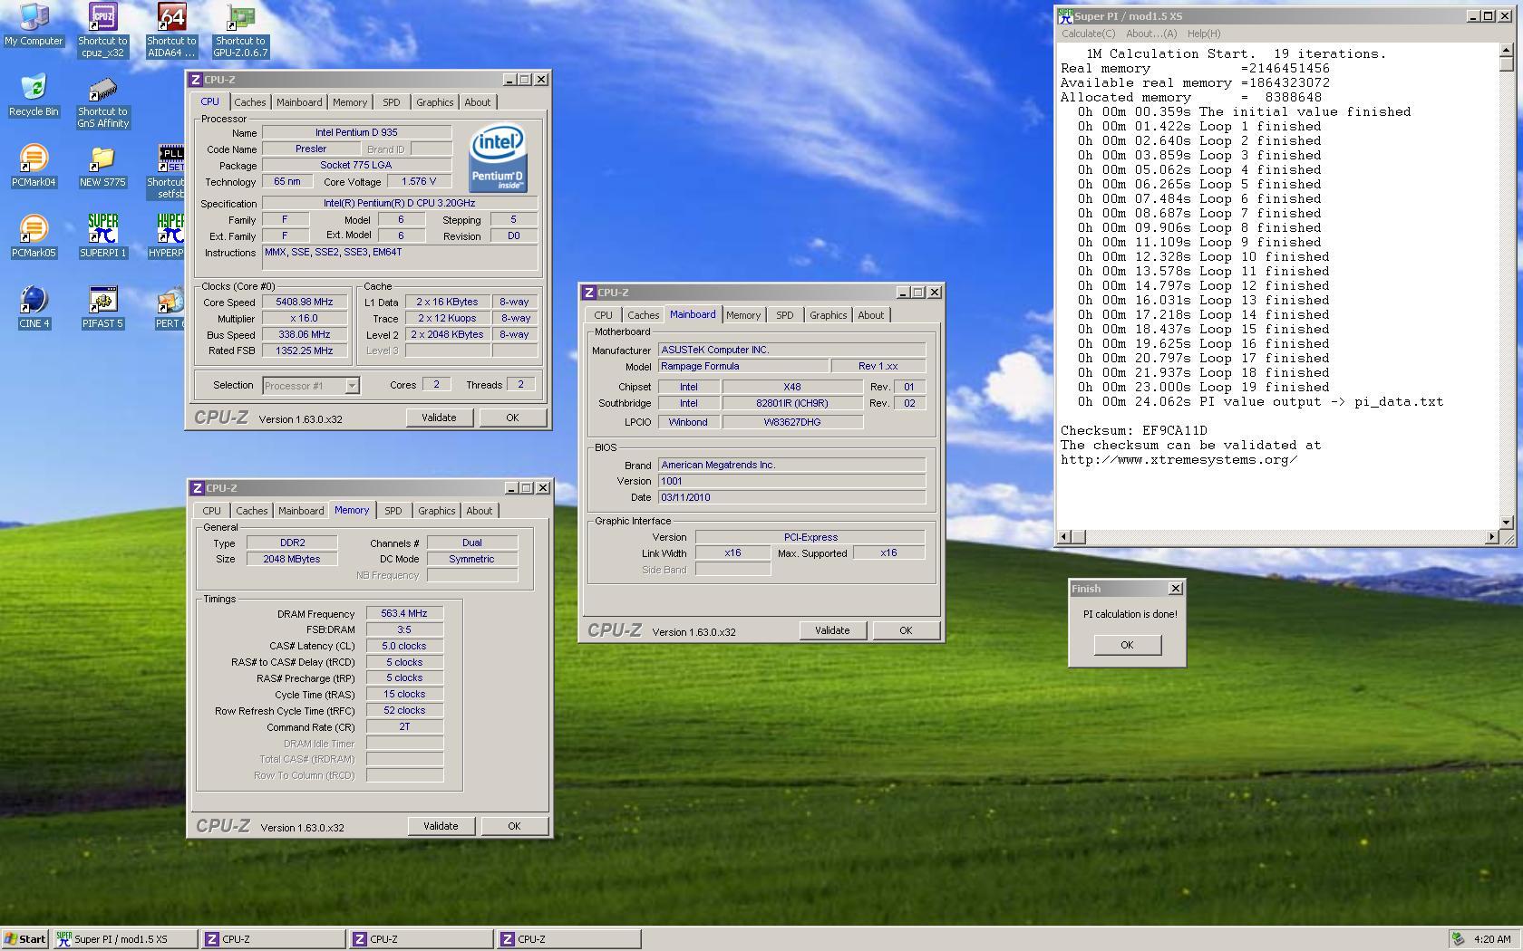Select the SUPERPI 1 desktop icon

[102, 236]
